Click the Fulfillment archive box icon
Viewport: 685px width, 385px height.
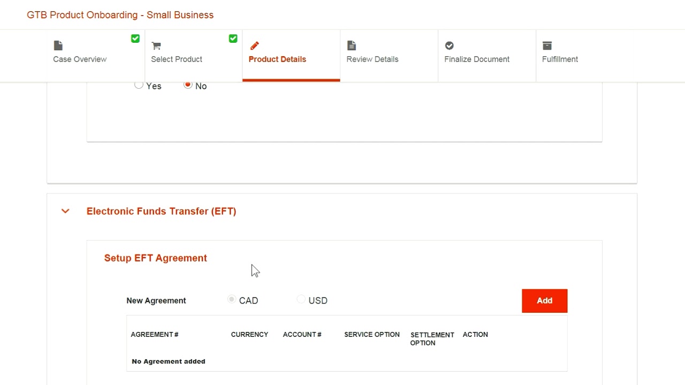click(547, 45)
